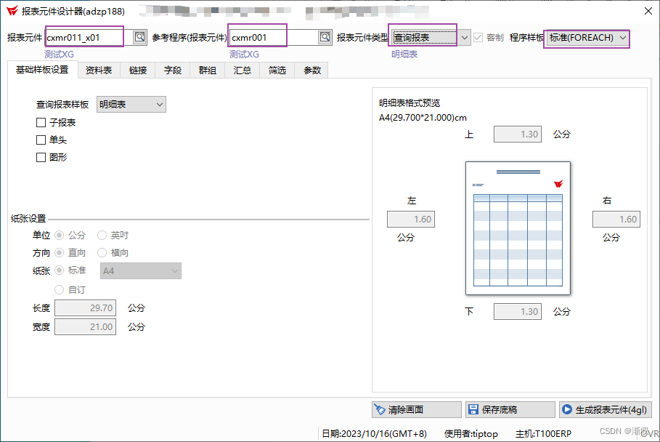Switch paper orientation to 横向
This screenshot has width=660, height=442.
[x=102, y=254]
